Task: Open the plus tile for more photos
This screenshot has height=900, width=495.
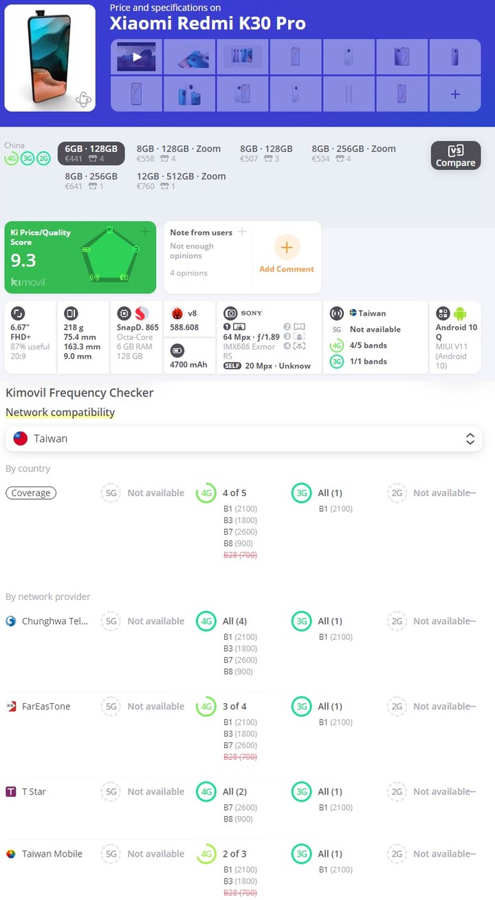Action: 454,94
